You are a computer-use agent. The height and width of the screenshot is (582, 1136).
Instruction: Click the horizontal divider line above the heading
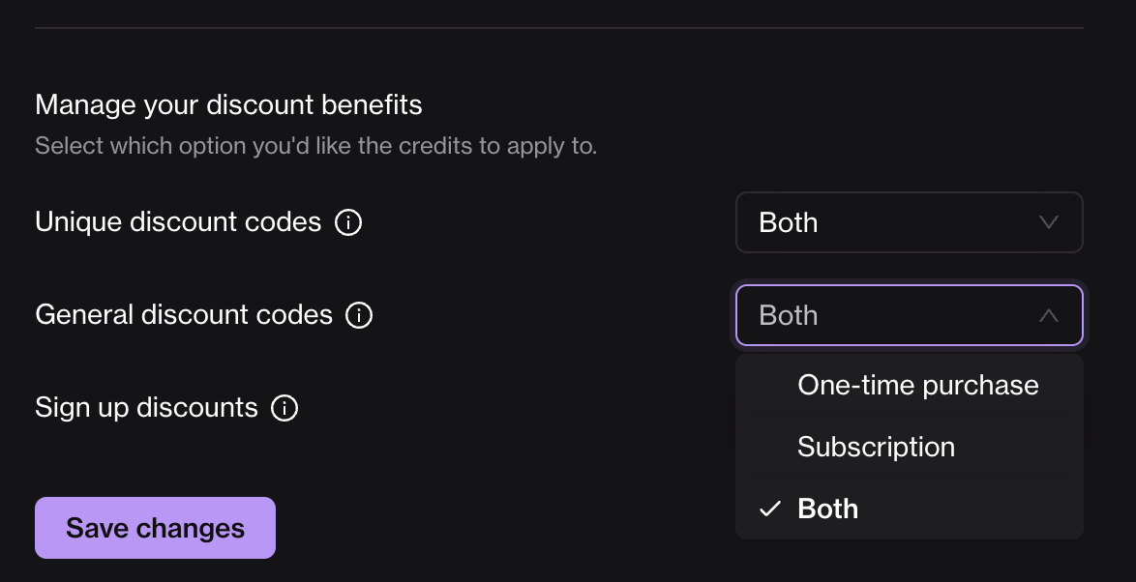pos(559,28)
